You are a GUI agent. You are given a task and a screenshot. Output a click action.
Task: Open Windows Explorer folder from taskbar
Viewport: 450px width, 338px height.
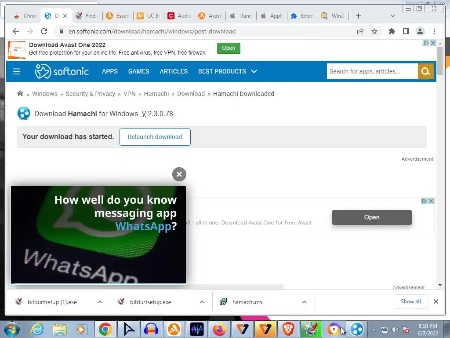[60, 329]
